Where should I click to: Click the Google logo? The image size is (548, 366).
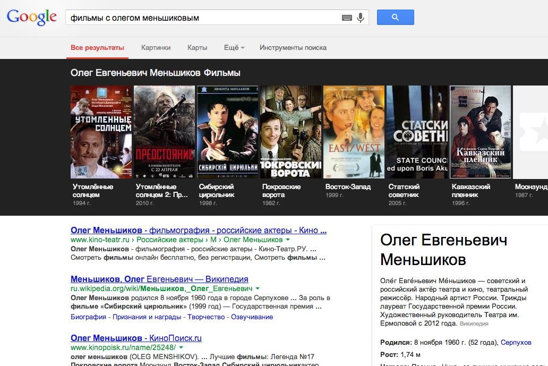(31, 17)
